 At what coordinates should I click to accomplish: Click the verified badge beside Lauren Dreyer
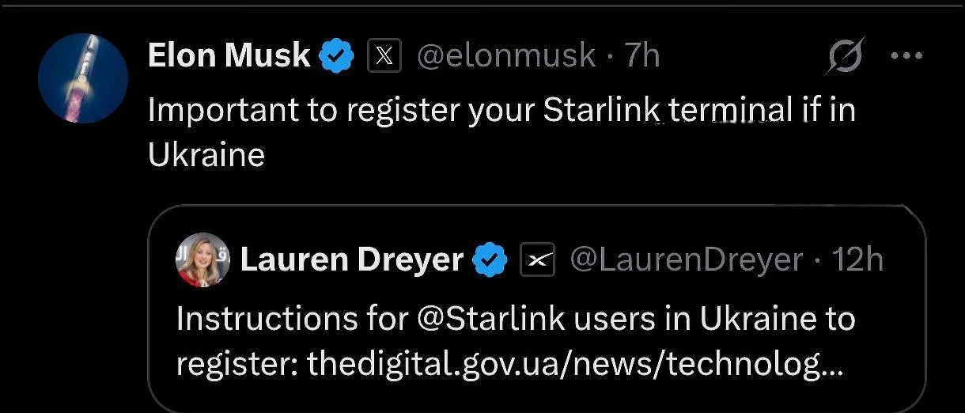coord(490,260)
